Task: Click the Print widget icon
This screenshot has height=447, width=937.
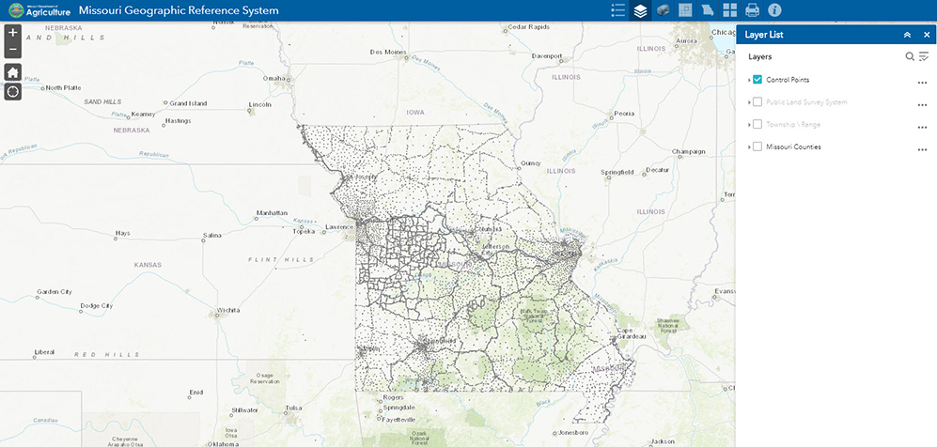Action: (752, 10)
